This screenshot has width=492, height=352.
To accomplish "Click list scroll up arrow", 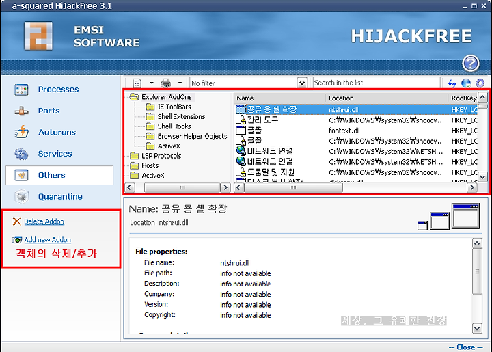I will point(482,97).
